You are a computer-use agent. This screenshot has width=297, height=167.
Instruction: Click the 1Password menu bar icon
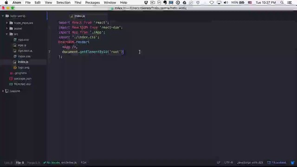pyautogui.click(x=178, y=2)
